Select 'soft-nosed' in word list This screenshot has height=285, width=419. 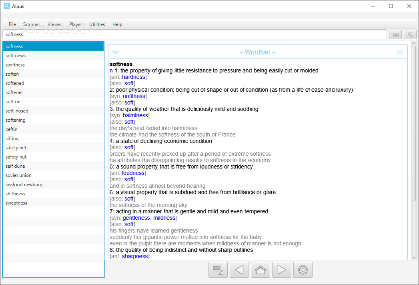(54, 111)
